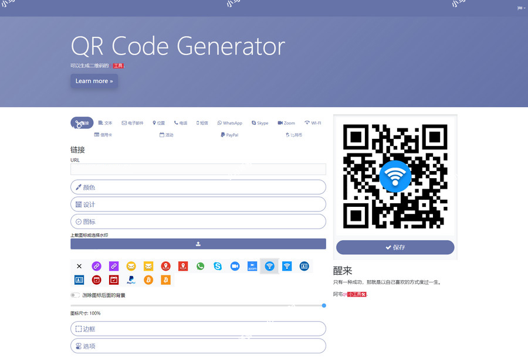Select the 信用卡 credit card tab
This screenshot has height=358, width=528.
tap(103, 135)
